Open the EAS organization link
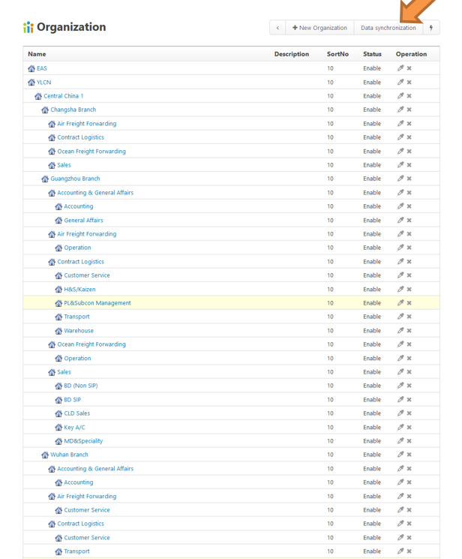 tap(42, 68)
